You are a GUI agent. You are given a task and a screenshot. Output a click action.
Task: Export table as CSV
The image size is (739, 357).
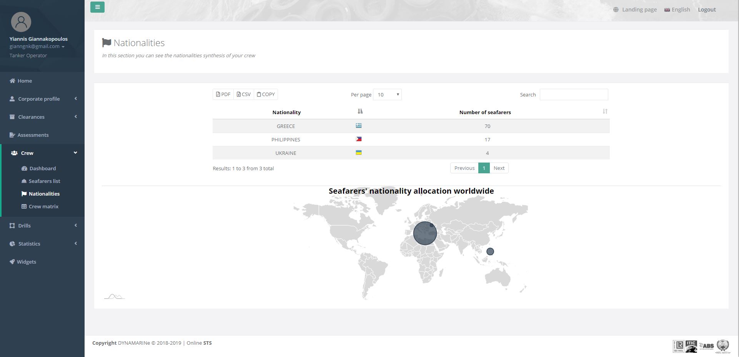coord(243,95)
